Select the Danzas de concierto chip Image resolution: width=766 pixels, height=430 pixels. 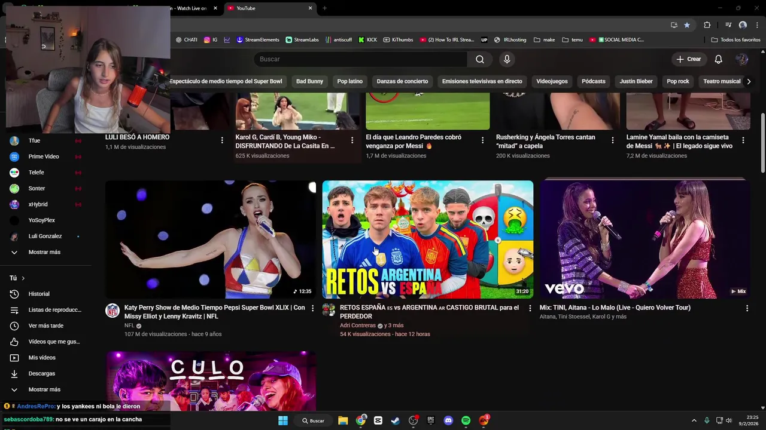point(402,81)
